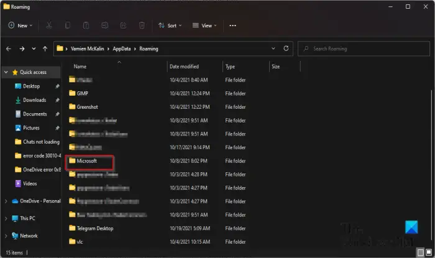Select the vlc folder
The height and width of the screenshot is (258, 435).
80,242
